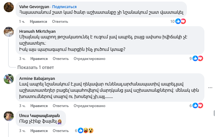Screen dimensions: 215x137
Task: Click like reaction icon on Armine Babajanyan's comment
Action: (195, 105)
